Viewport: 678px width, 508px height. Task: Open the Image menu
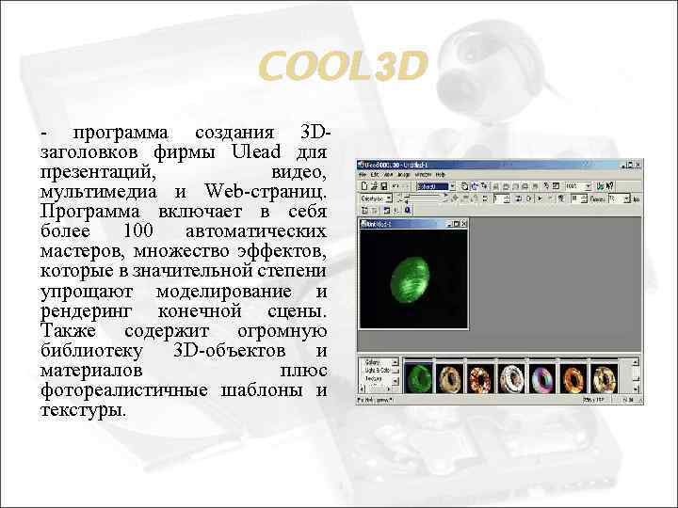tap(404, 175)
